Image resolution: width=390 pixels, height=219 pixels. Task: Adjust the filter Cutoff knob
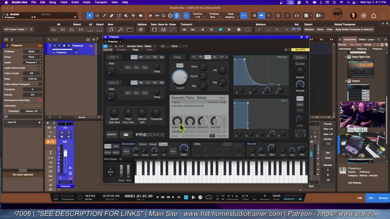point(180,77)
